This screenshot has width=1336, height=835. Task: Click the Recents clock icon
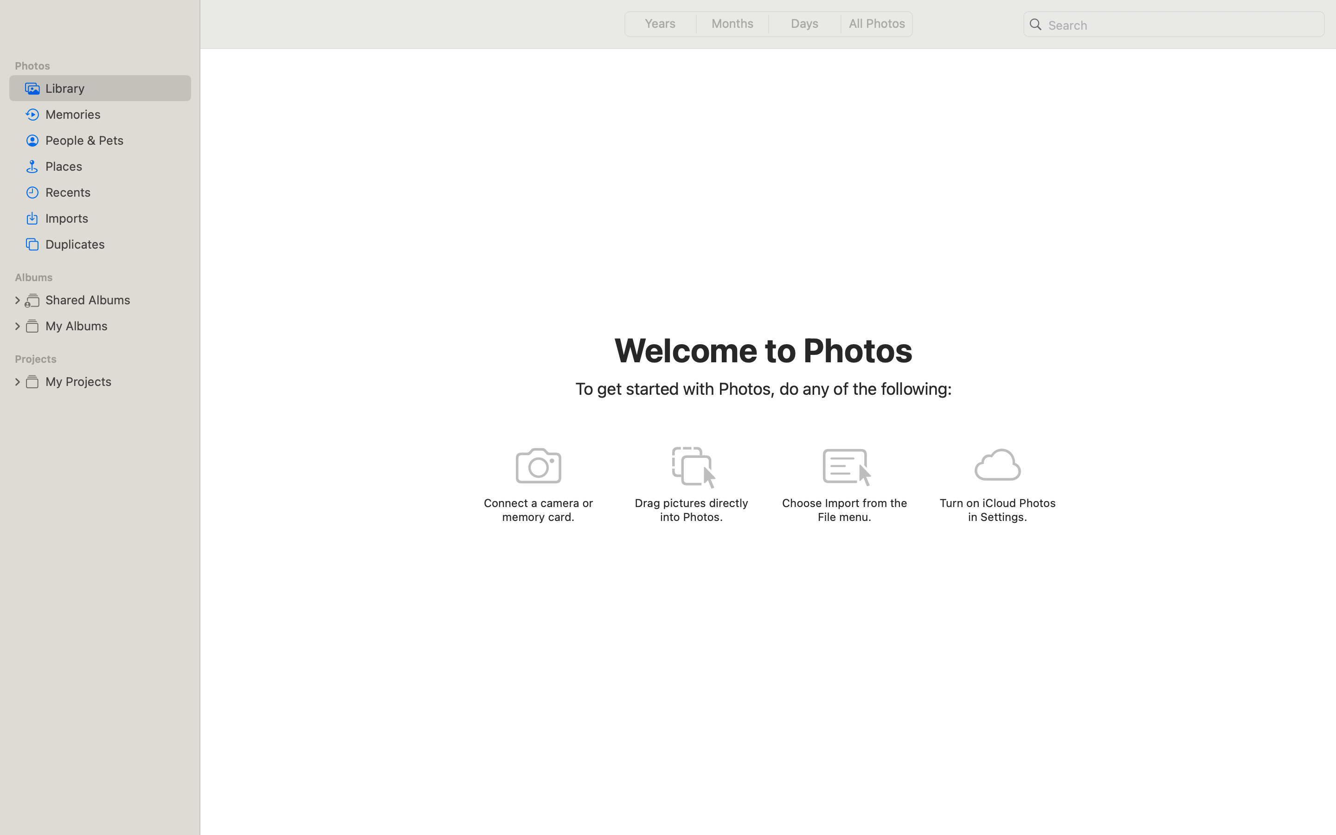[32, 192]
